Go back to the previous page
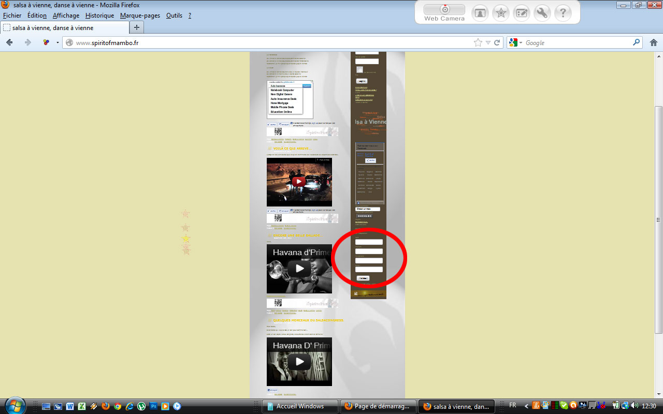 point(9,42)
